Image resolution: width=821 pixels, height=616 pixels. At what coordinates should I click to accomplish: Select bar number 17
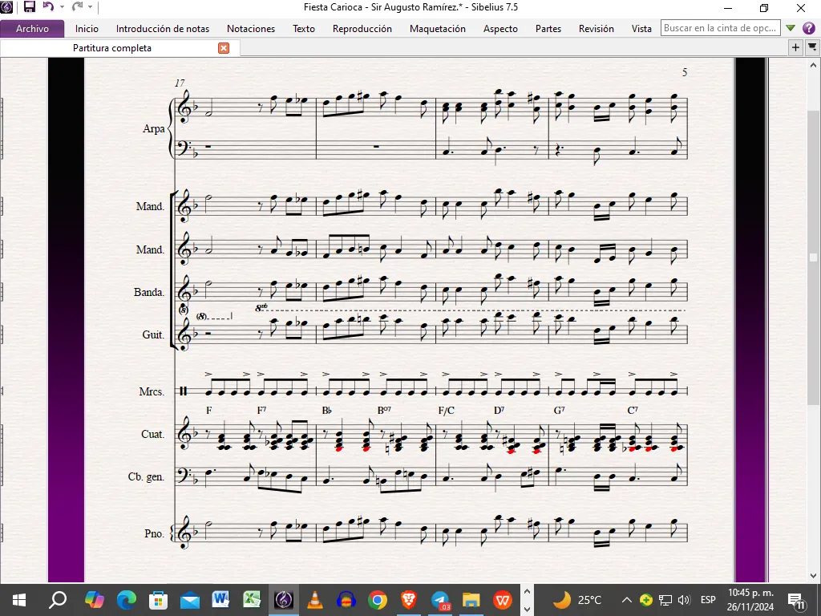pos(180,83)
